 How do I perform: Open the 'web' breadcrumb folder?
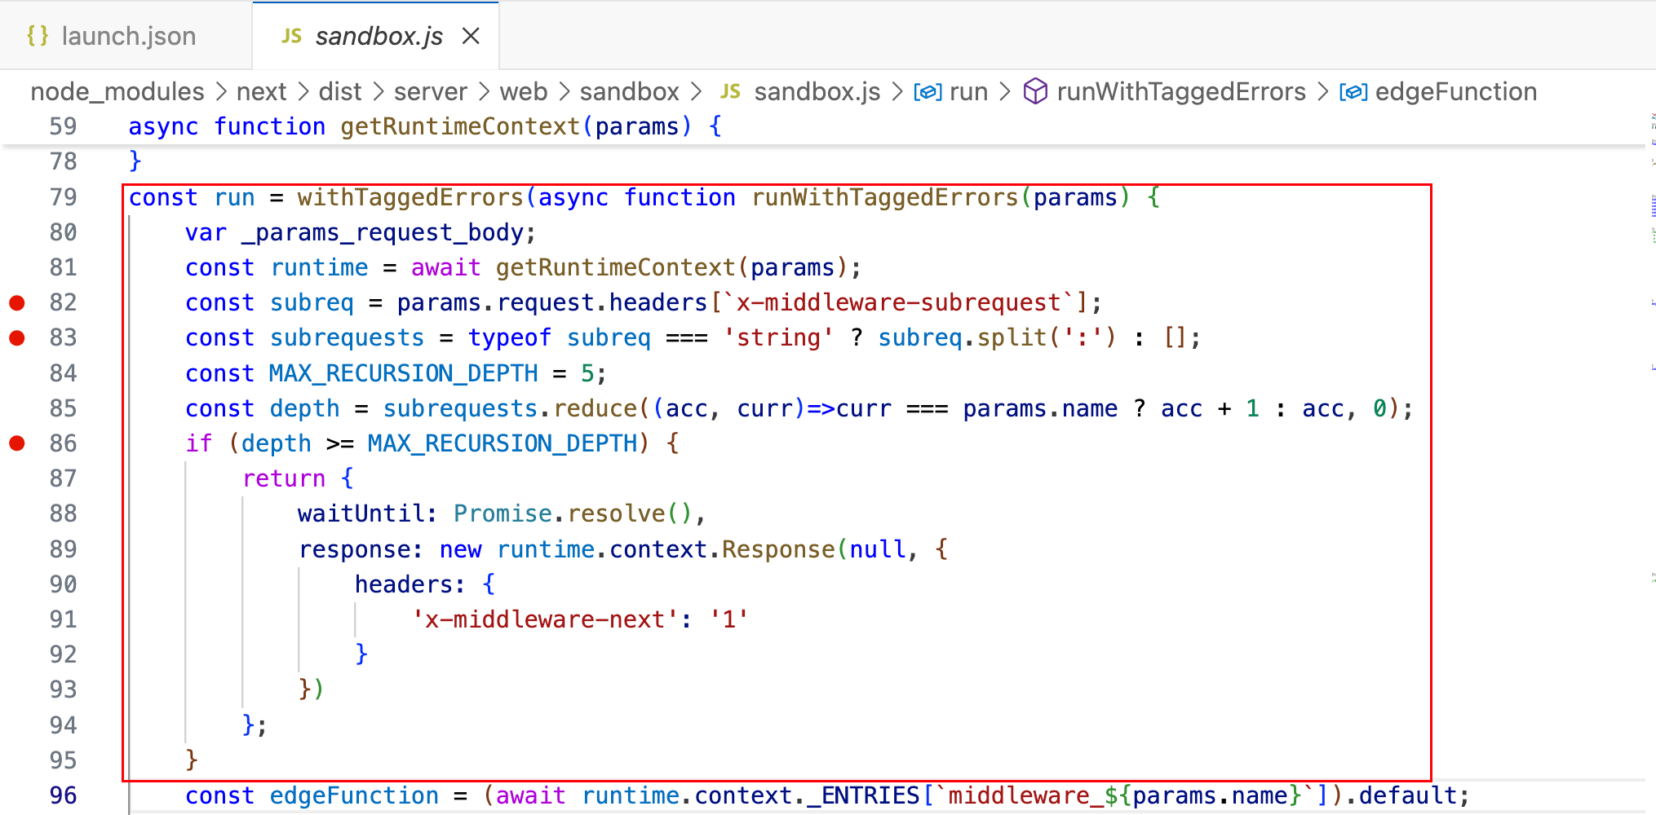tap(524, 91)
